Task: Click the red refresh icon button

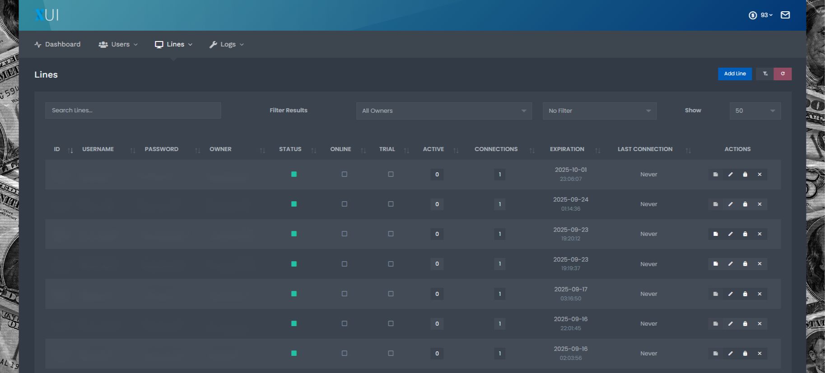Action: coord(783,74)
